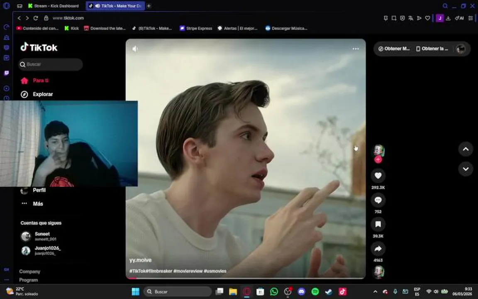Expand the Program footer section
Screen dimensions: 478x299
click(28, 280)
